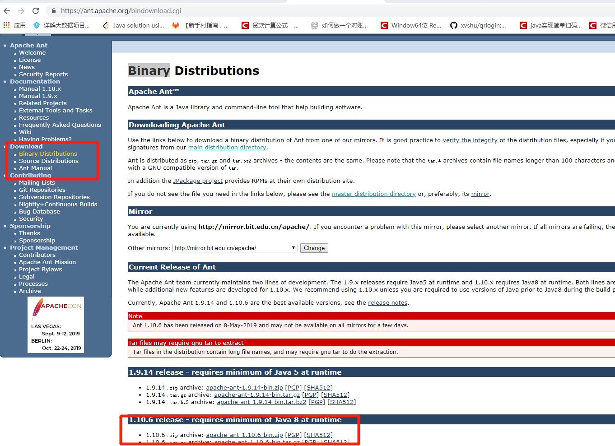
Task: Download apache-ant-1.9.14-bin.zip
Action: (244, 388)
